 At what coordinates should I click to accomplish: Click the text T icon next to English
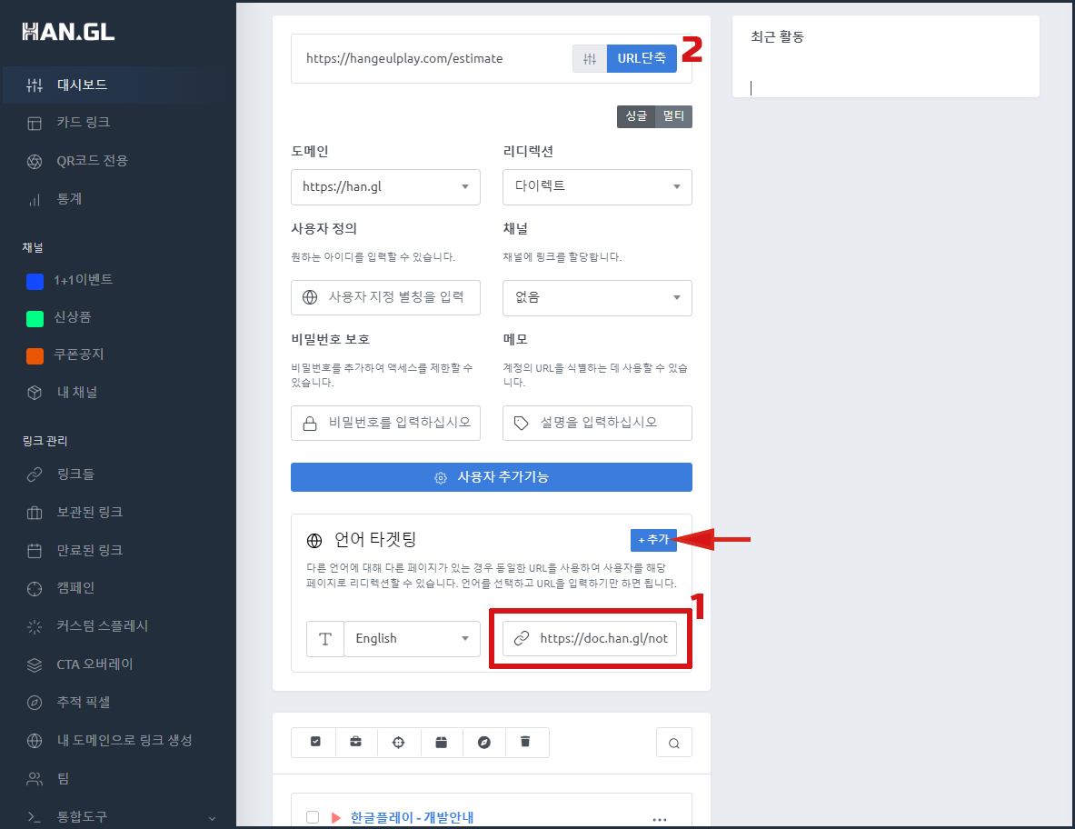pos(325,639)
